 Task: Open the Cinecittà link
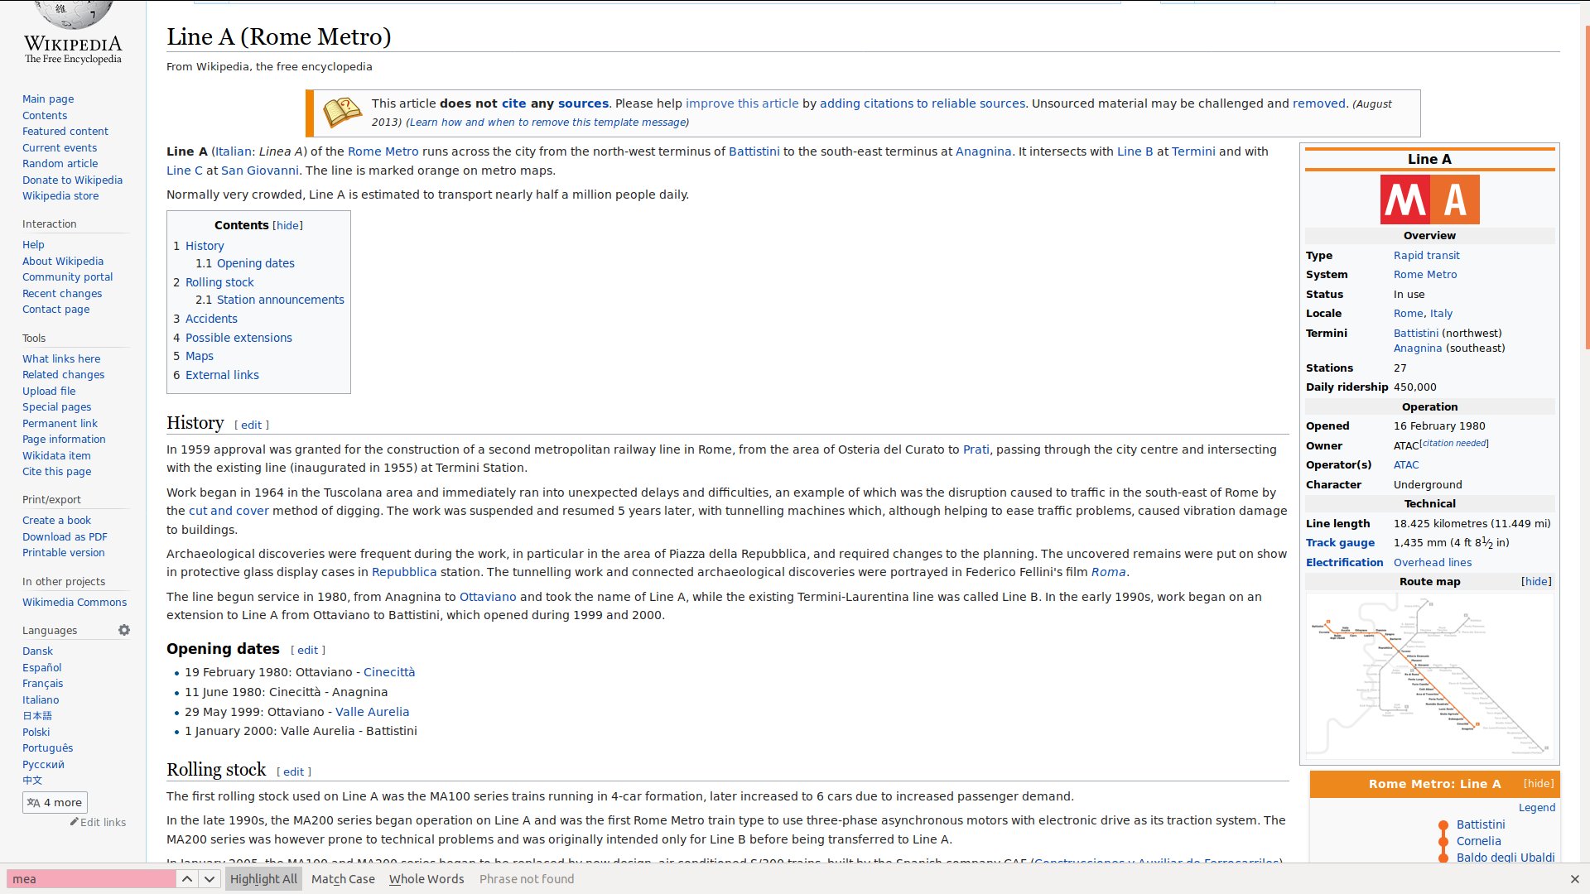389,672
